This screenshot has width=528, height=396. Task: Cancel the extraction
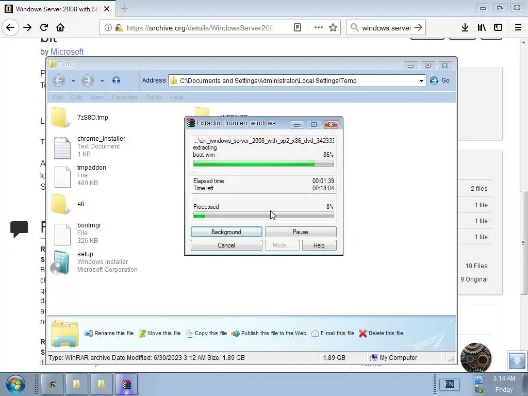(226, 245)
